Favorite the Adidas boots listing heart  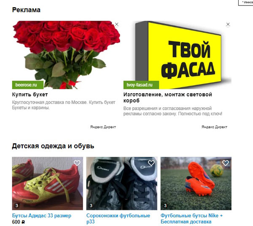click(77, 163)
